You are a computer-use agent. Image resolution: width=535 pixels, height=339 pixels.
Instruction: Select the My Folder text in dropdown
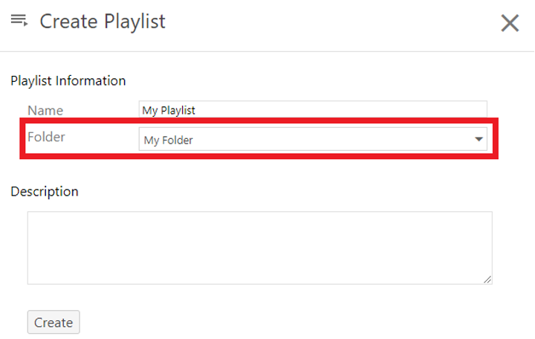tap(168, 140)
